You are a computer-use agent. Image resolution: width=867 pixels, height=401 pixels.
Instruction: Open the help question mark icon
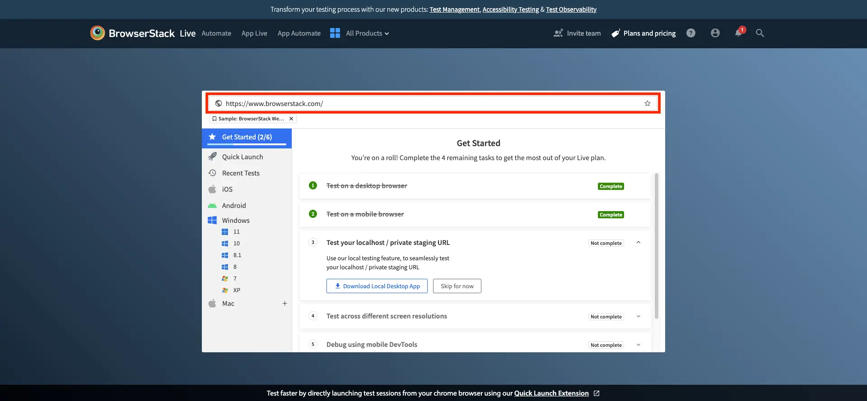tap(691, 33)
